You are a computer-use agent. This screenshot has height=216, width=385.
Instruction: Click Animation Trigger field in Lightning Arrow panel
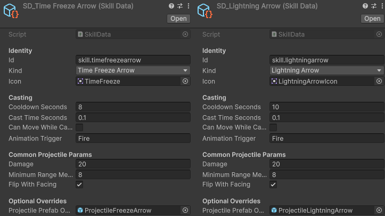326,139
